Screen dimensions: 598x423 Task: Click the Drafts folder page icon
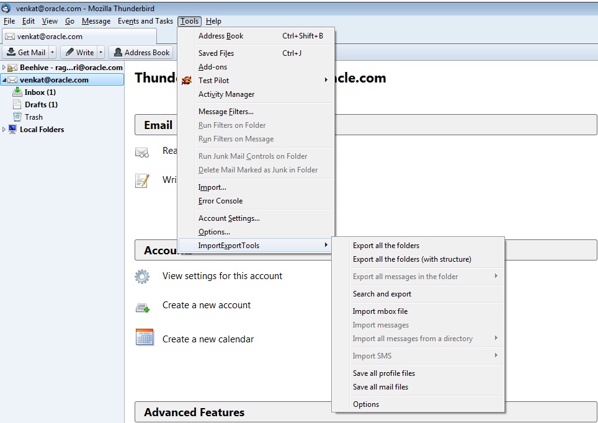(17, 104)
